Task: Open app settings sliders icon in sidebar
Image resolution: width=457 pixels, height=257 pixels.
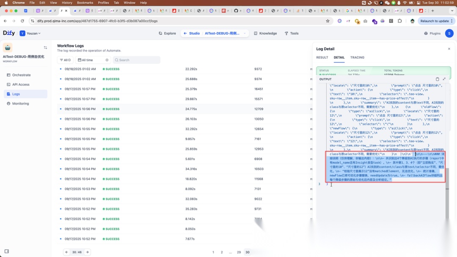Action: point(45,47)
